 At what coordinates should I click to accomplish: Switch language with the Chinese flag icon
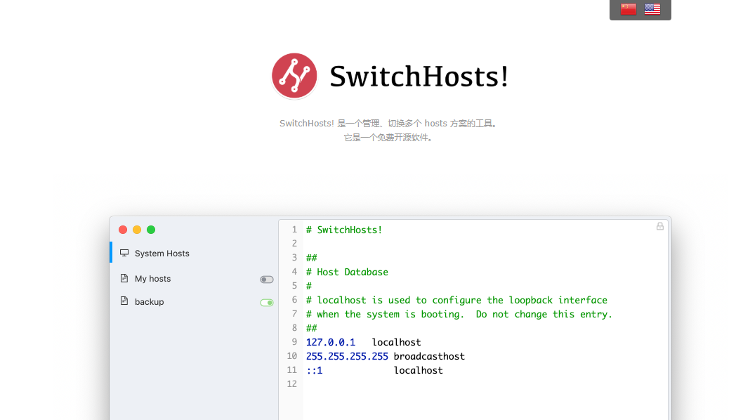(629, 9)
